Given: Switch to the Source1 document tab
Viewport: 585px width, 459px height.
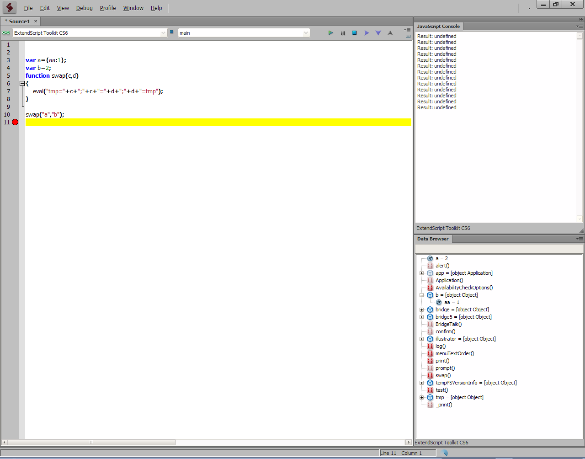Looking at the screenshot, I should [x=19, y=21].
